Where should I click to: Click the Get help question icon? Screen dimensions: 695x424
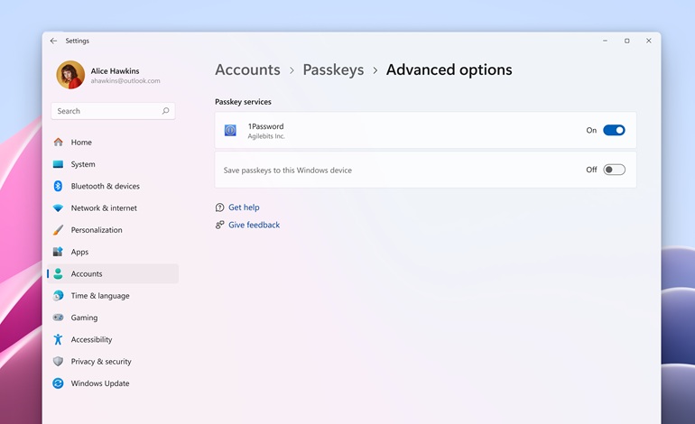click(x=219, y=207)
